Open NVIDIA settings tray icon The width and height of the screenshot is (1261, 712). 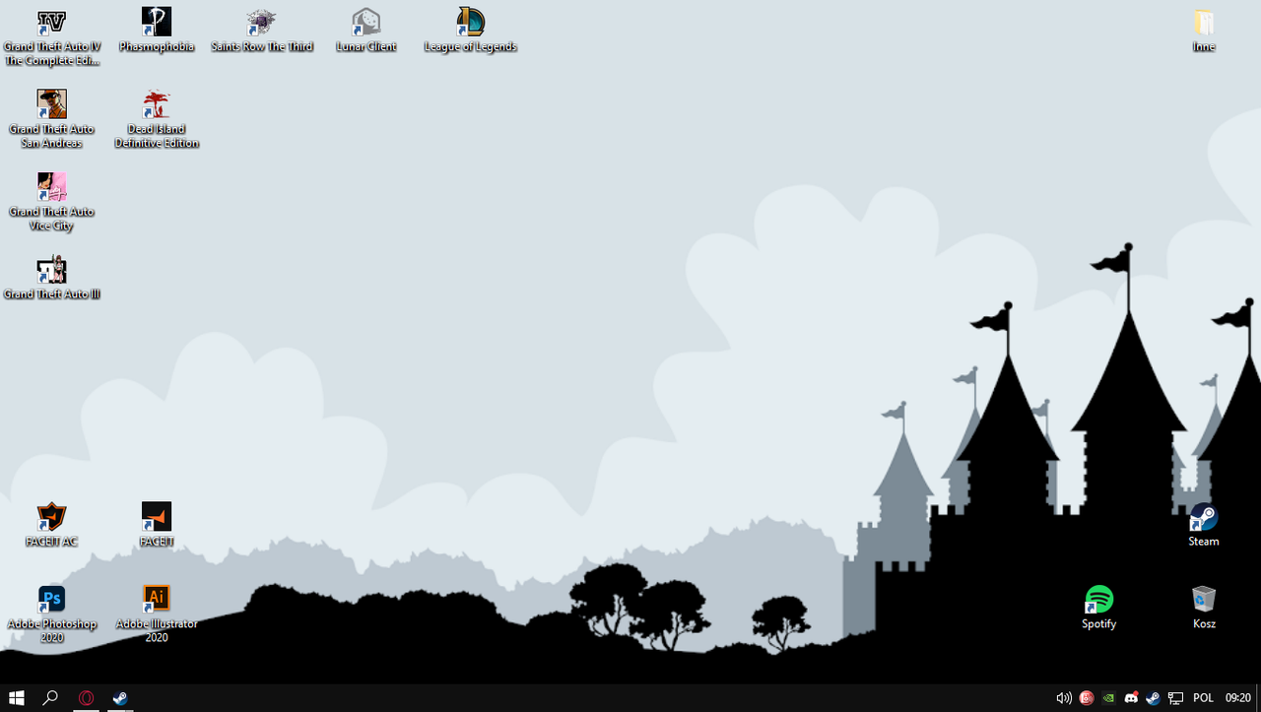1109,698
